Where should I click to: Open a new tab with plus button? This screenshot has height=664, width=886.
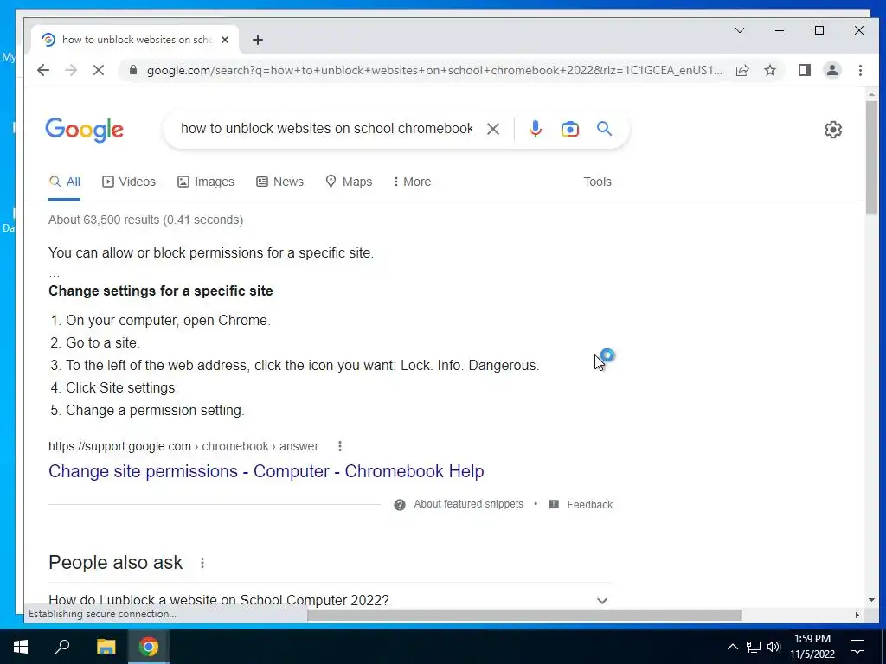tap(258, 40)
